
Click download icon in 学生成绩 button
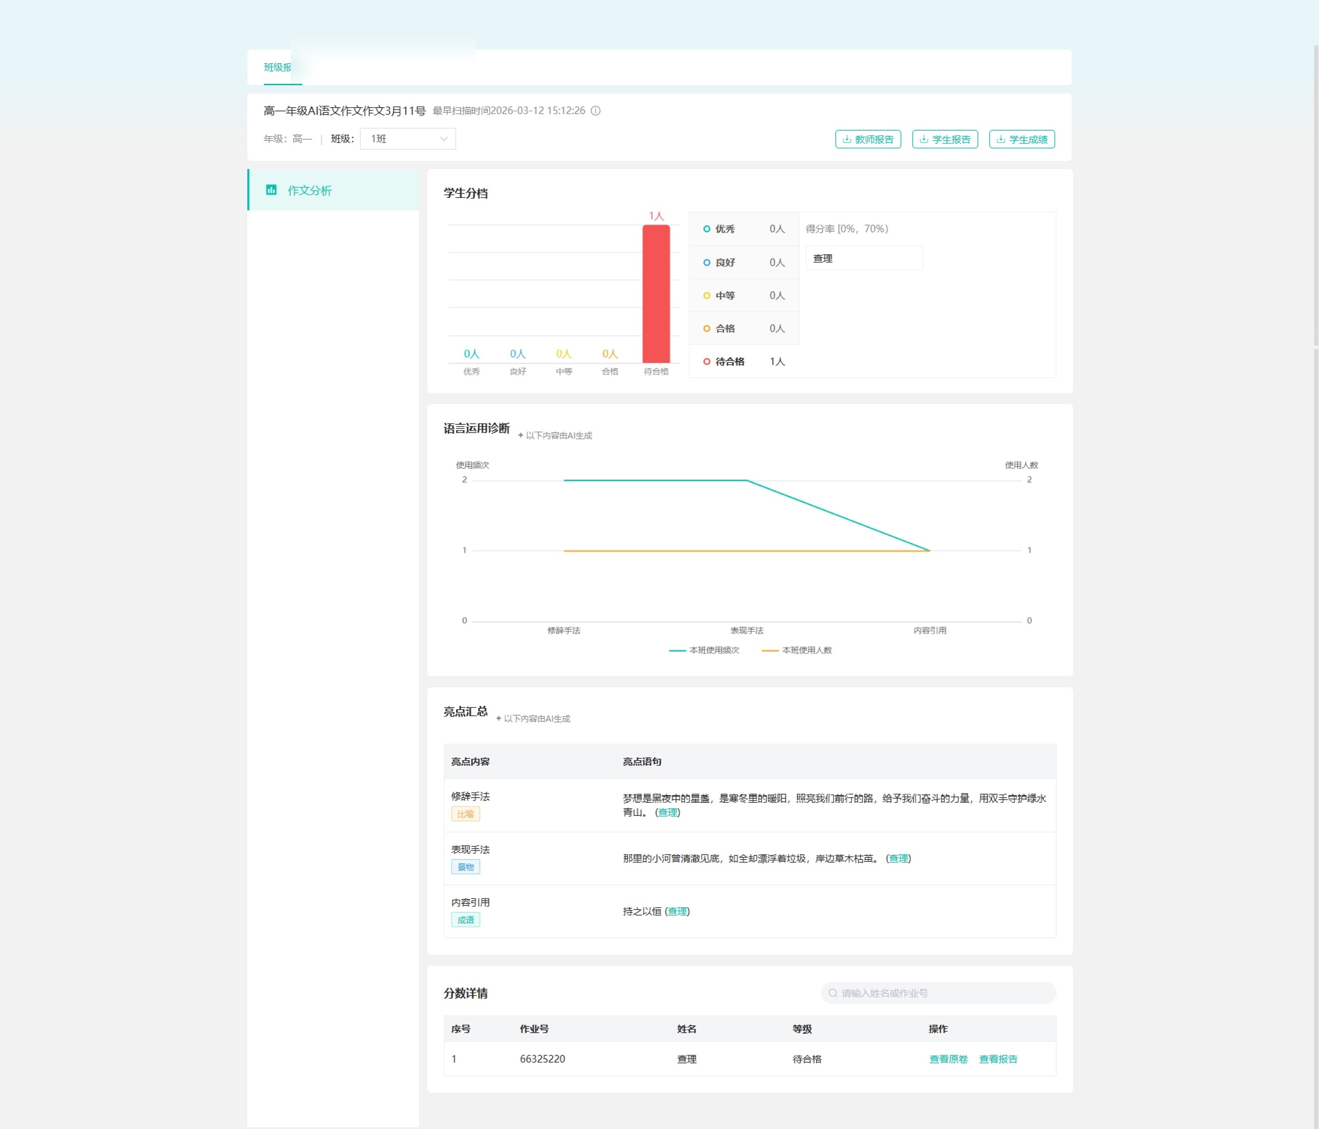pos(1001,139)
